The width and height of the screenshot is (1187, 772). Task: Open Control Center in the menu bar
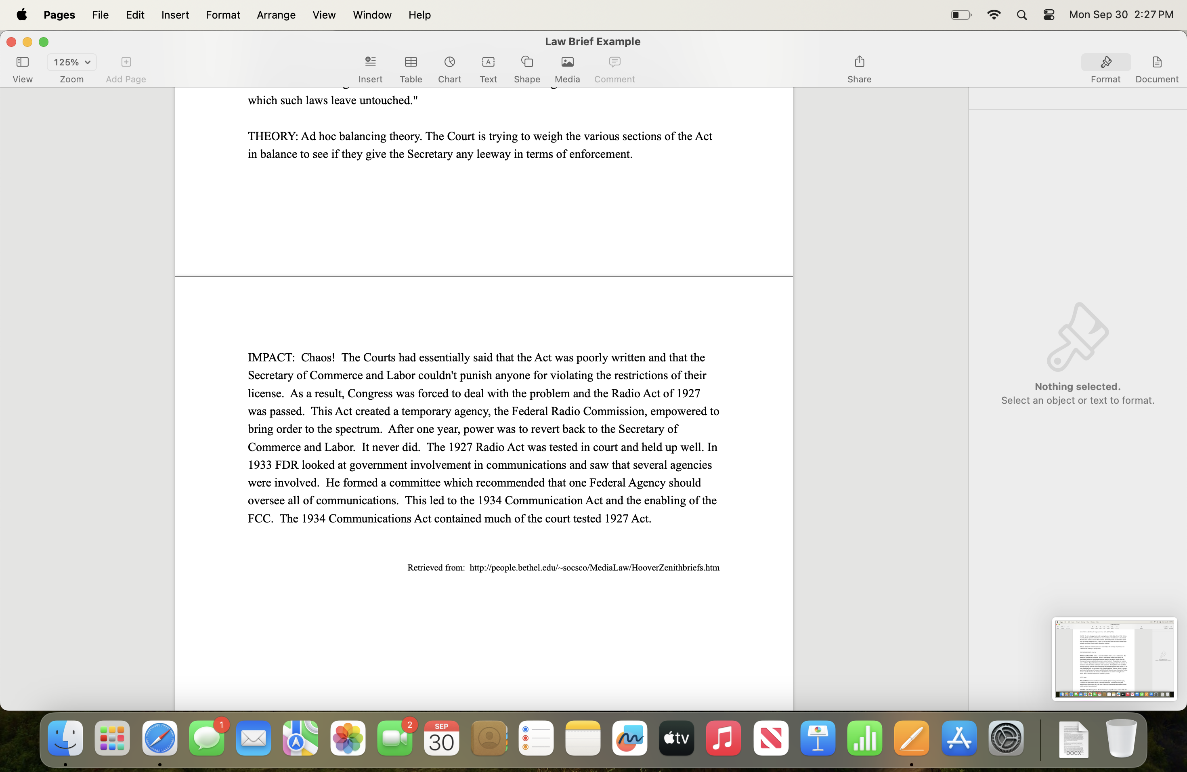pos(1049,15)
